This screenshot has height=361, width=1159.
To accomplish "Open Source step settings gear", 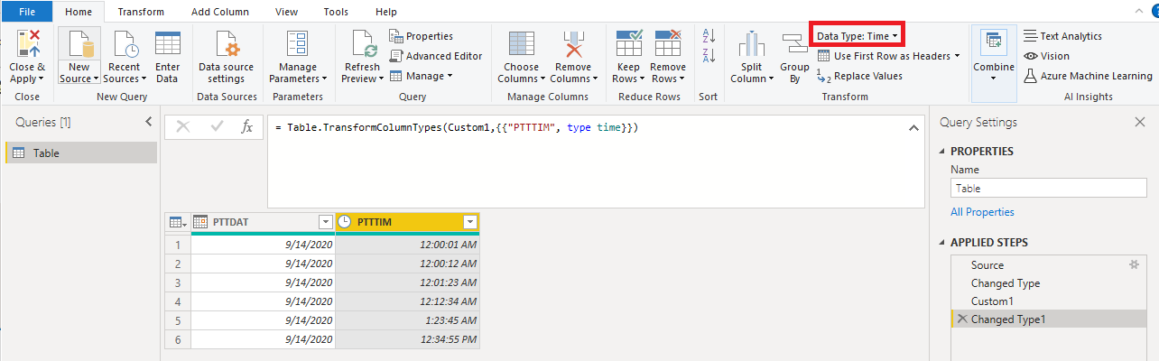I will 1135,265.
